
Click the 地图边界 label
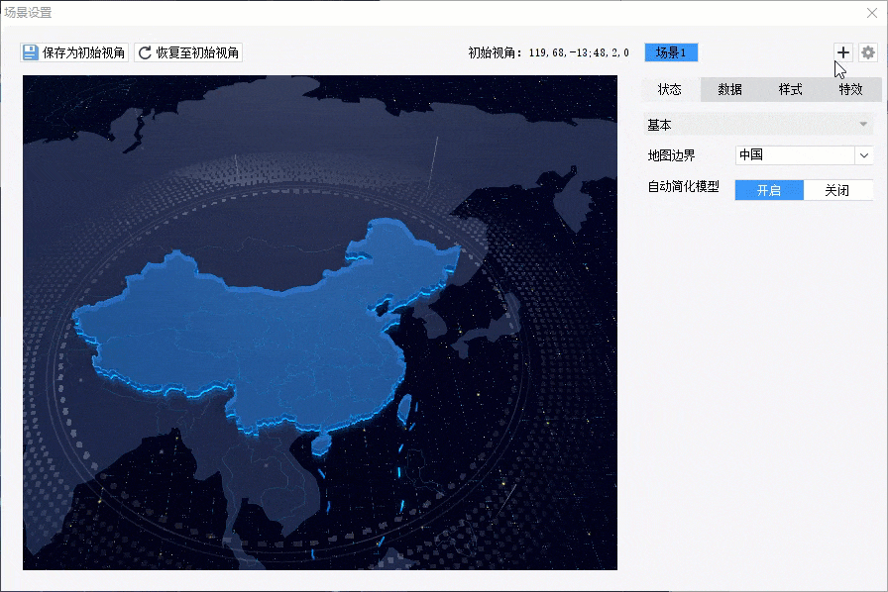click(672, 155)
